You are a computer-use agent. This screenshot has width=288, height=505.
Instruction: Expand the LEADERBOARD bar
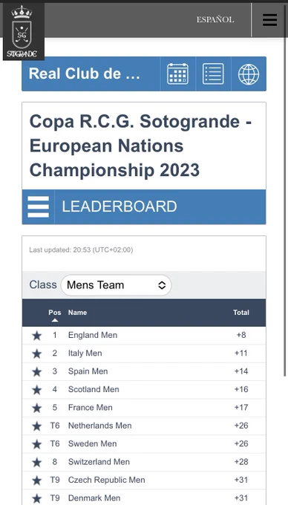[x=144, y=206]
